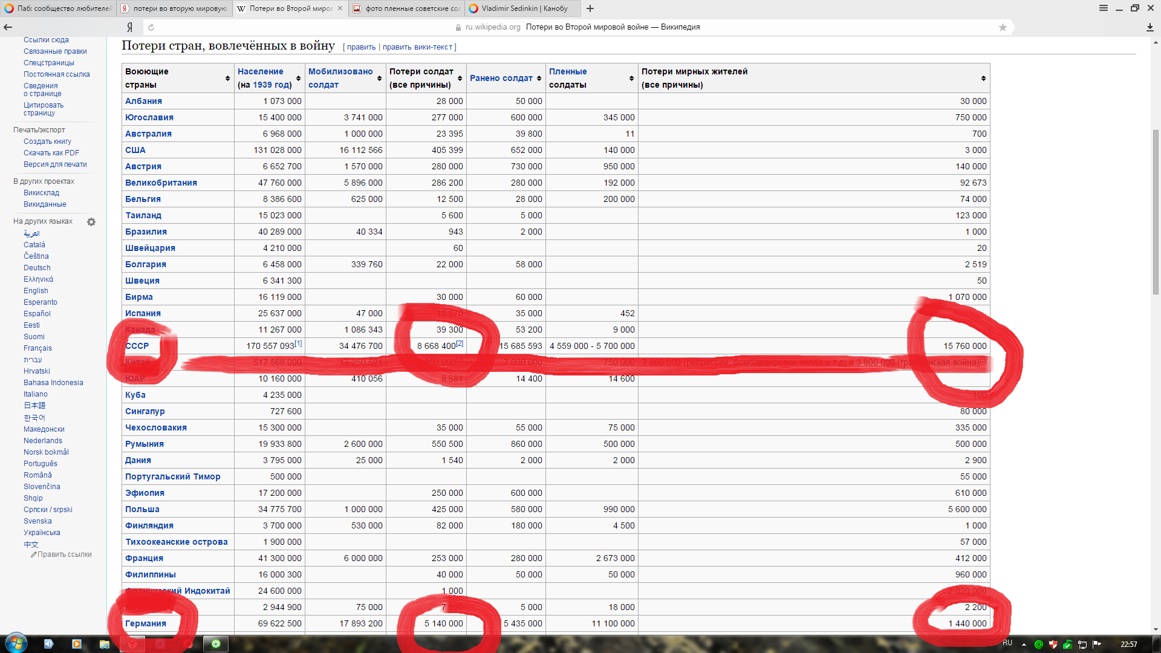Viewport: 1161px width, 653px height.
Task: Click the browser back arrow
Action: coord(8,27)
